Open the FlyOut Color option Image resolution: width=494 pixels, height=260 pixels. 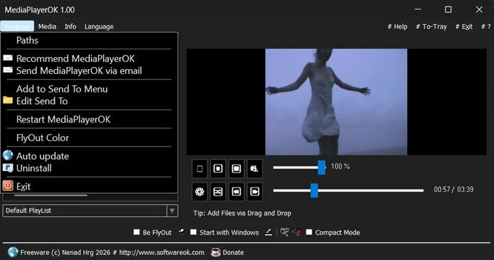pos(89,137)
